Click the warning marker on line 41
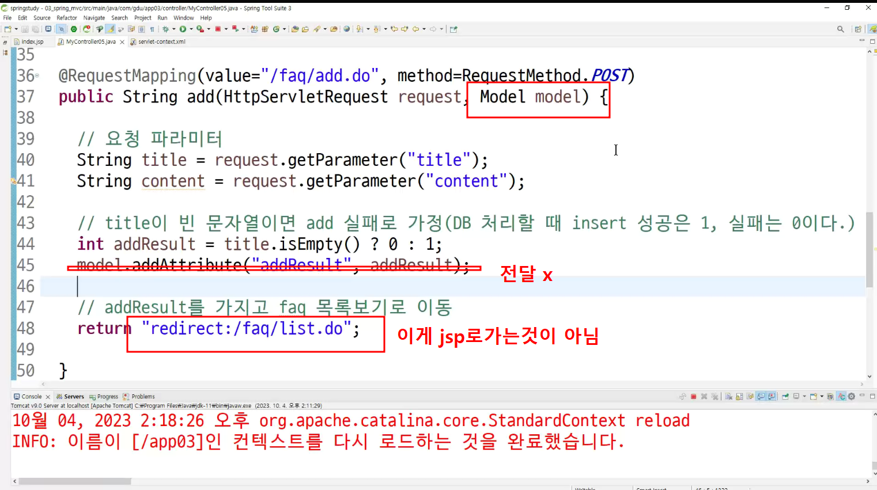877x490 pixels. (14, 181)
